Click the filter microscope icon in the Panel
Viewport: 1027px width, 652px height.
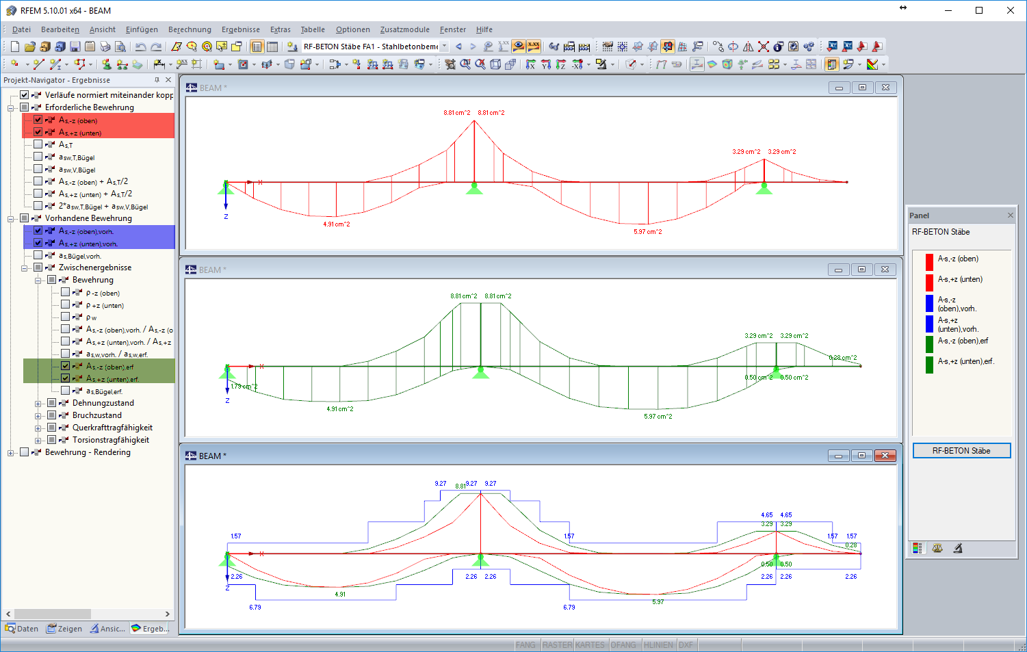pyautogui.click(x=958, y=548)
